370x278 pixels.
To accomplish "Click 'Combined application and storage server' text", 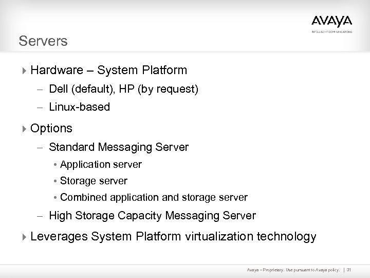I will click(154, 198).
